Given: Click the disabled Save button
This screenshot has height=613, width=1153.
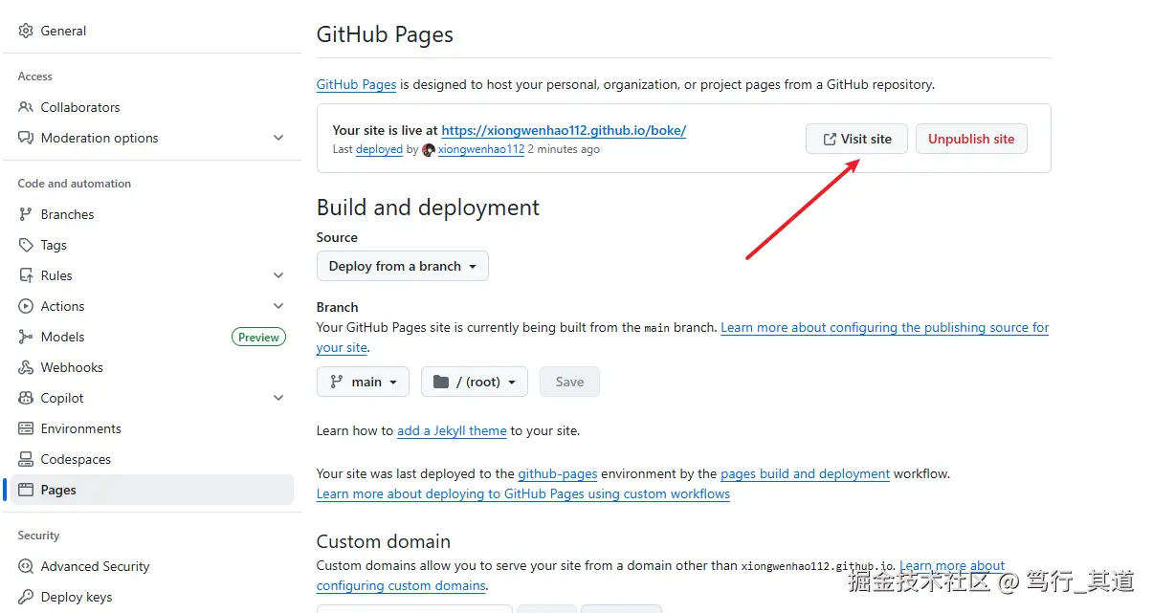Looking at the screenshot, I should [x=569, y=382].
